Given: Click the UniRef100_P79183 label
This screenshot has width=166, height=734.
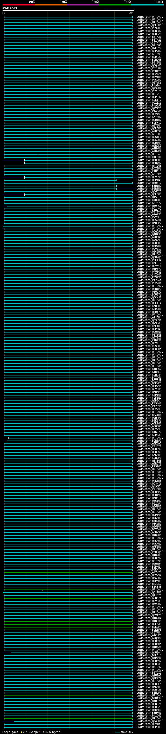Looking at the screenshot, I should pos(149,466).
